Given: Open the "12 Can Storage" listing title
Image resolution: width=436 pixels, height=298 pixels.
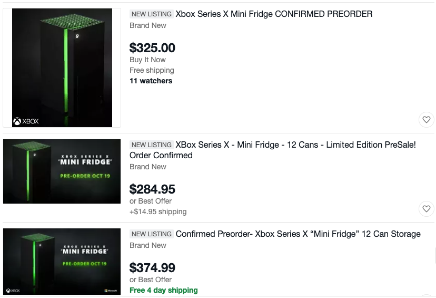Looking at the screenshot, I should (298, 234).
